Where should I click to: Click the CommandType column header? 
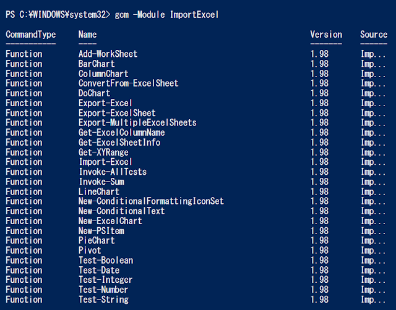pyautogui.click(x=31, y=35)
